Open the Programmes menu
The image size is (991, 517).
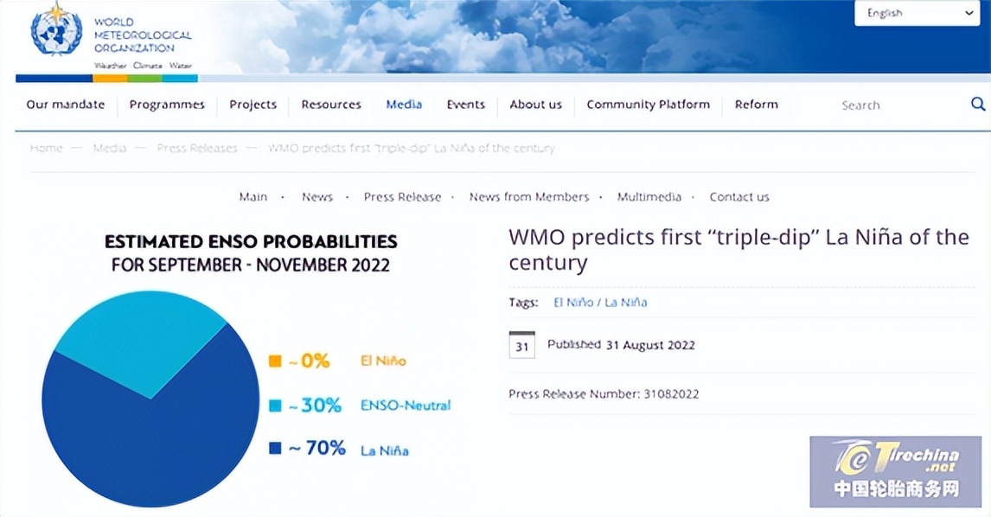tap(167, 105)
